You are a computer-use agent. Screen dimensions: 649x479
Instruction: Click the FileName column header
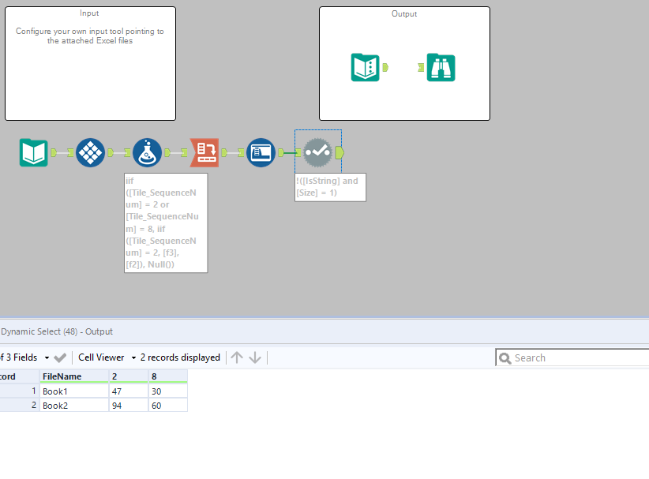[74, 376]
